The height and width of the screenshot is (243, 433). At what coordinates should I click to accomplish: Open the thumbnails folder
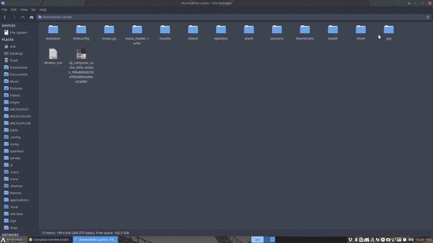point(305,32)
